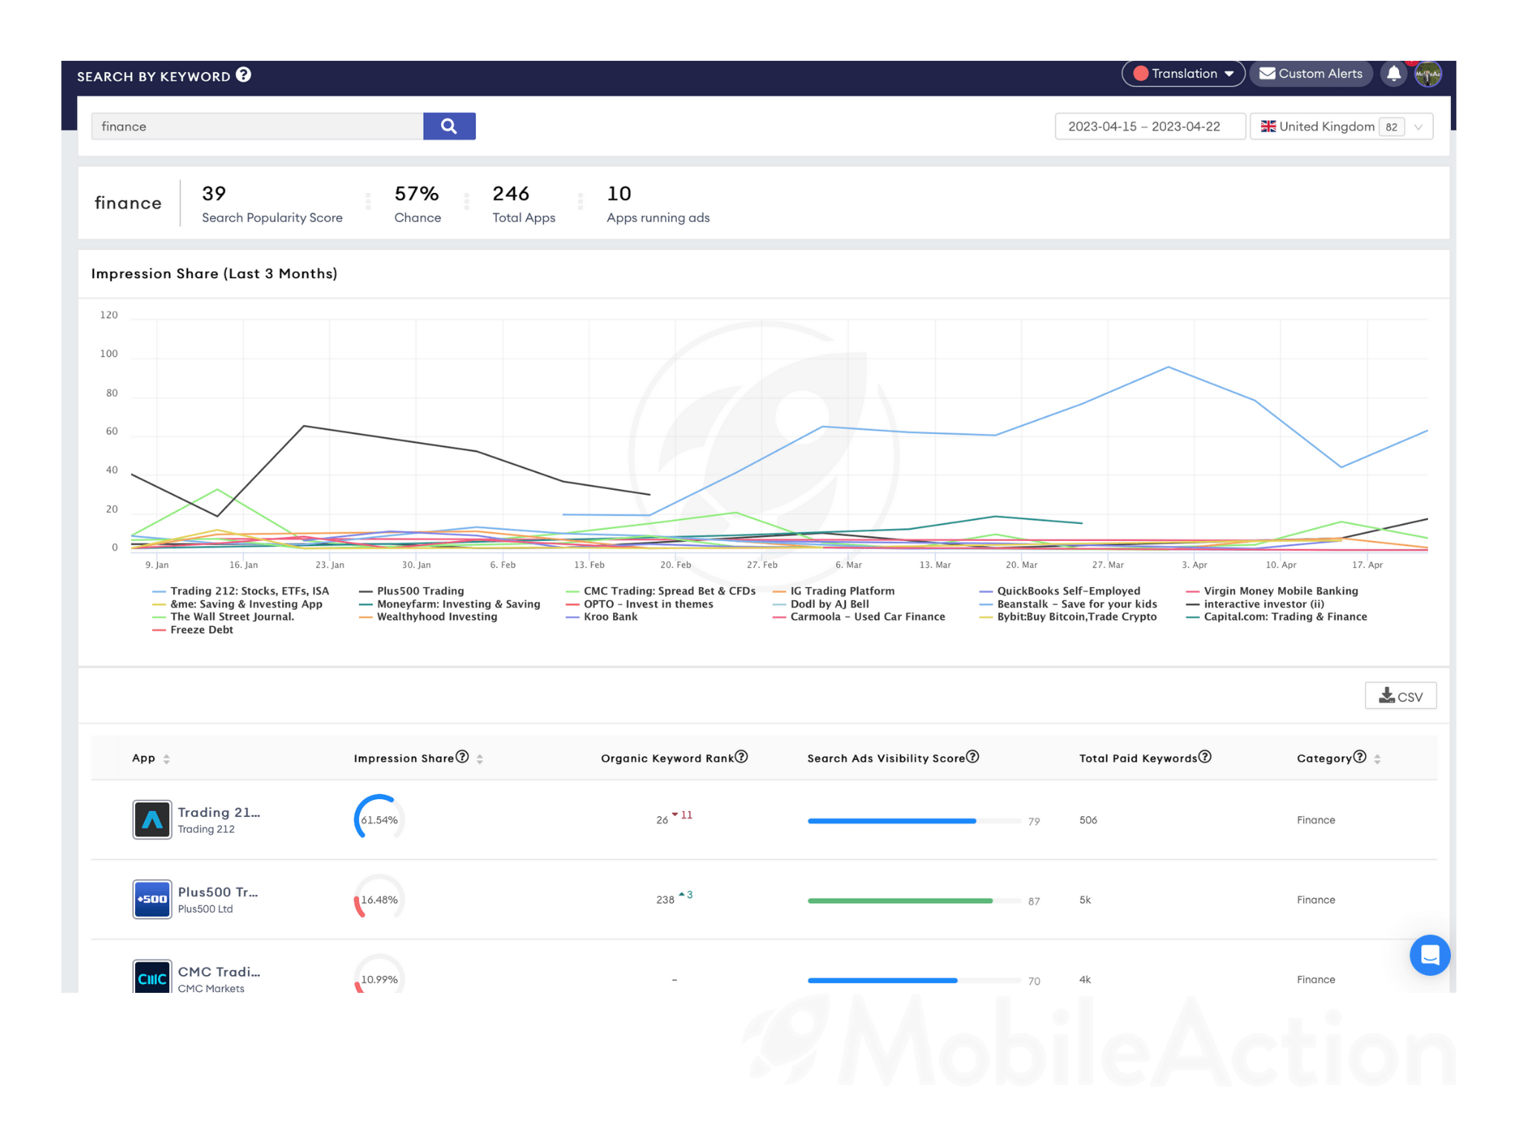
Task: Expand the United Kingdom country selector arrow
Action: pos(1418,127)
